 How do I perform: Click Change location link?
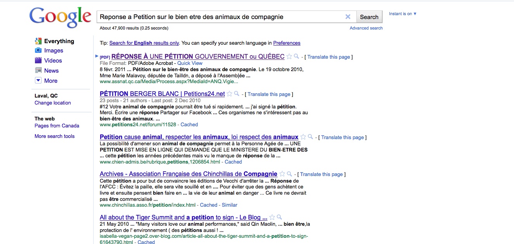point(53,103)
